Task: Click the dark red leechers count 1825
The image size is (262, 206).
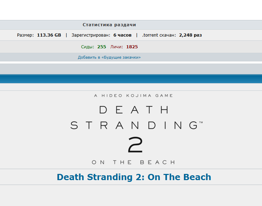Action: [132, 47]
